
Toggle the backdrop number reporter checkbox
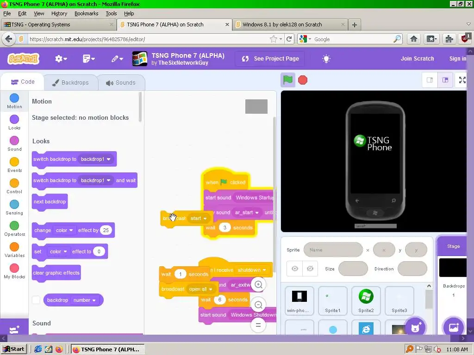tap(36, 300)
